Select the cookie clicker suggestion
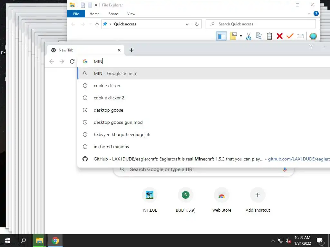This screenshot has width=330, height=247. 204,86
